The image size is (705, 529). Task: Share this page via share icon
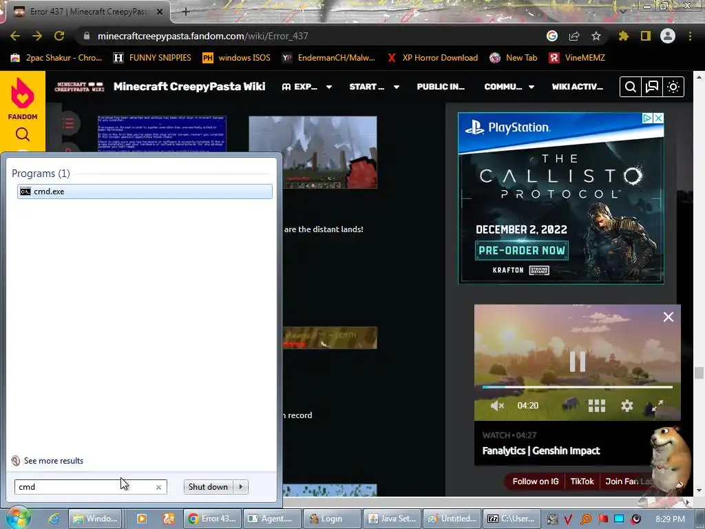click(574, 36)
